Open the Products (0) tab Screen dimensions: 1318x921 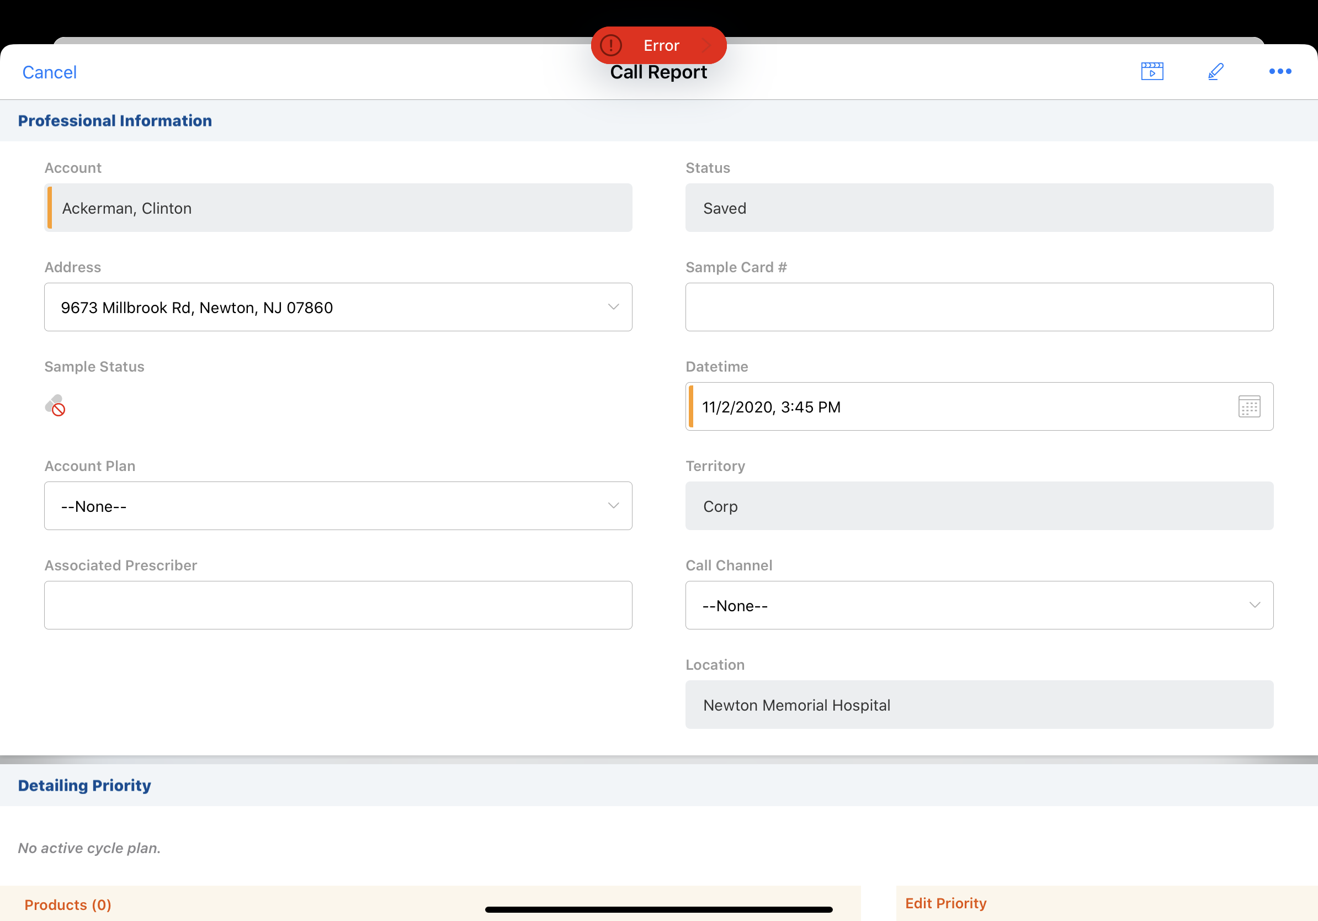click(68, 905)
